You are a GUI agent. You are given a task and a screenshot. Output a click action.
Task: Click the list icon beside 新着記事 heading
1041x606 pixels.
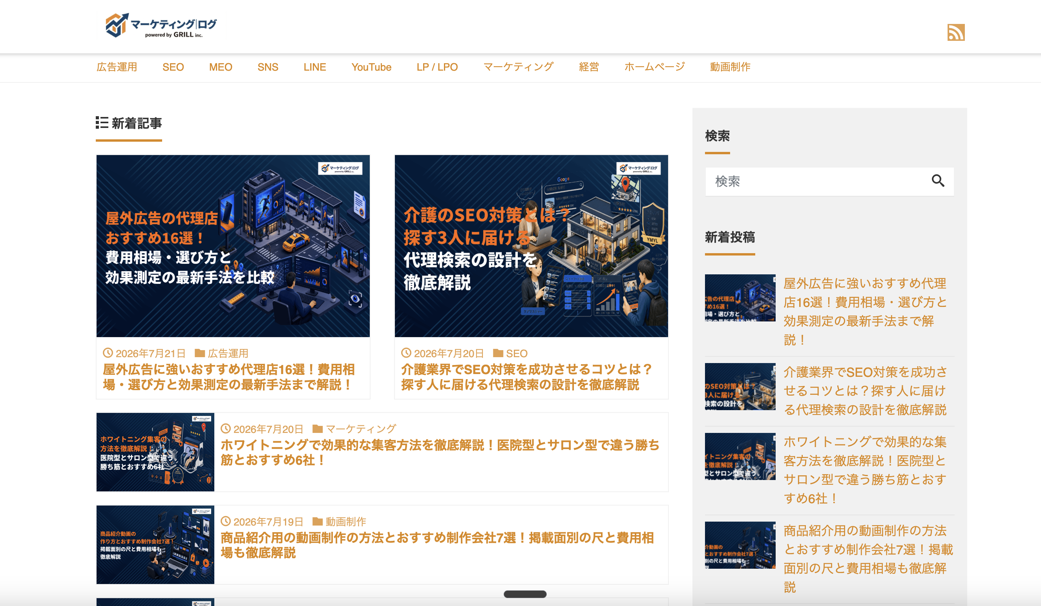pyautogui.click(x=102, y=123)
